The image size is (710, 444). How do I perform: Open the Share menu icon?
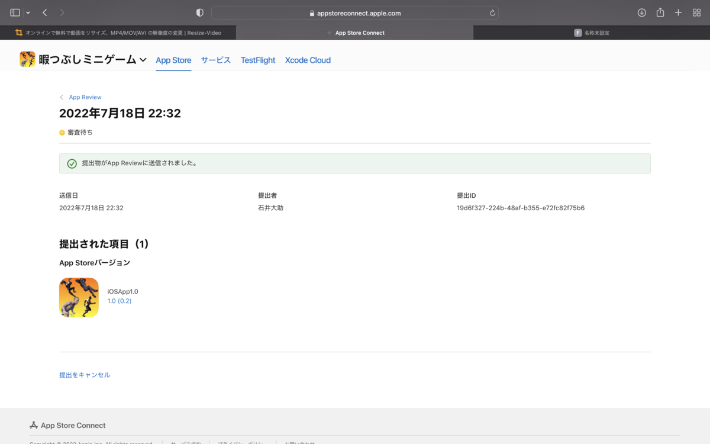pyautogui.click(x=660, y=12)
